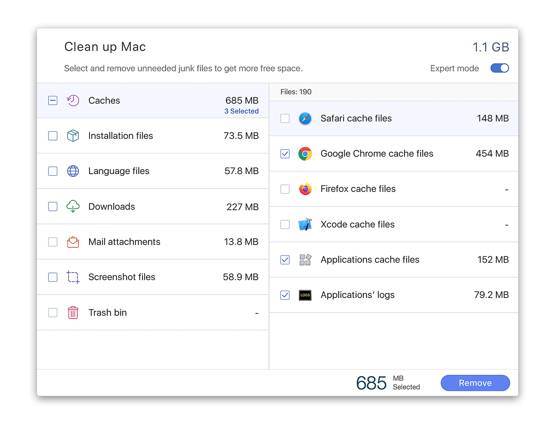Click the Trash bin icon
Viewport: 554px width, 436px height.
(x=72, y=312)
